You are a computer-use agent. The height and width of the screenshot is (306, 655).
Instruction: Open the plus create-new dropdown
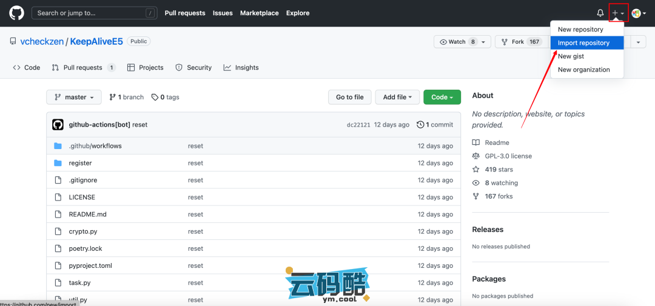coord(618,13)
